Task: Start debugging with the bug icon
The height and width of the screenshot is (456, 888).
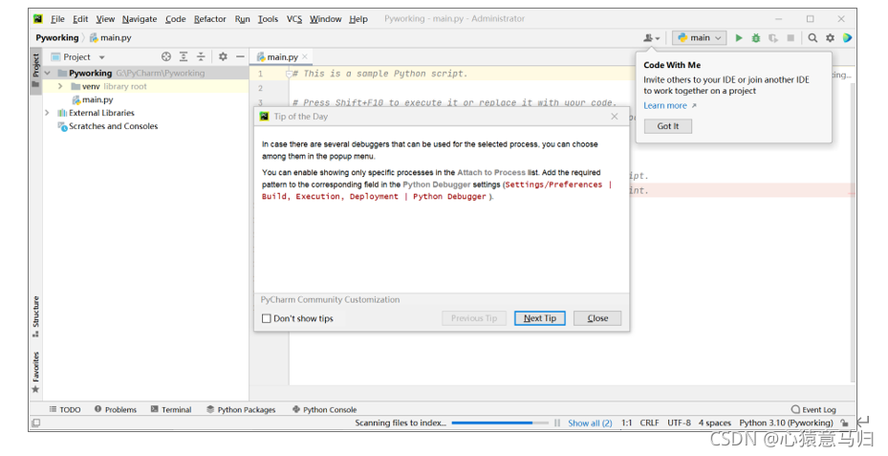Action: 755,38
